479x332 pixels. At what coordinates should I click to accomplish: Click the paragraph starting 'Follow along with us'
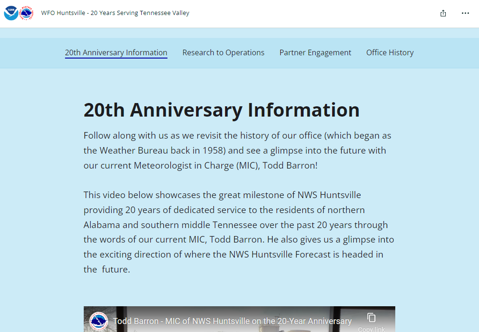[x=237, y=150]
